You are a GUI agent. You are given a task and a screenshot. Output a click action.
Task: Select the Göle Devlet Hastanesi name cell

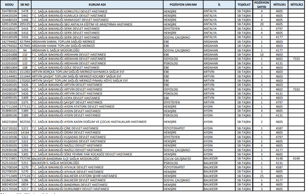click(x=97, y=68)
